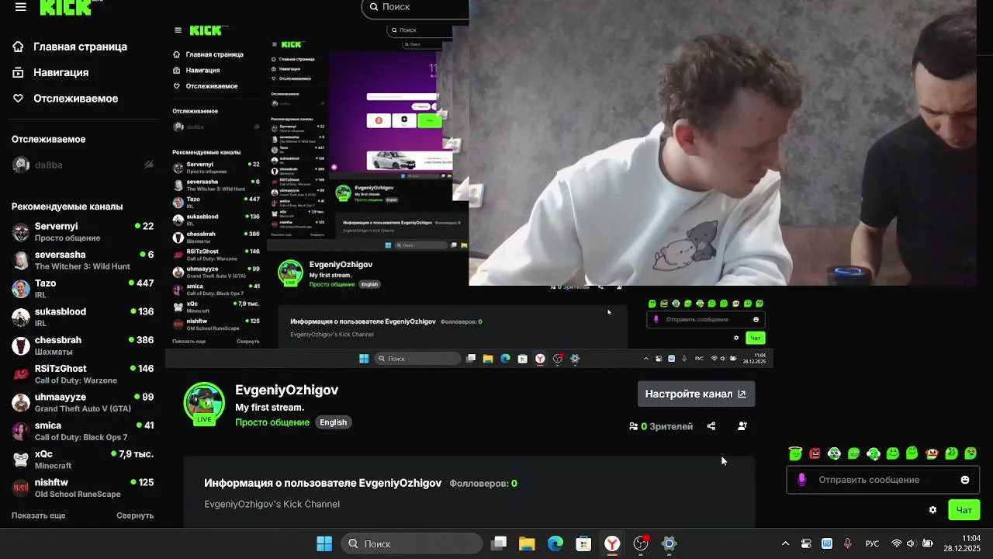Image resolution: width=993 pixels, height=559 pixels.
Task: Open Task View on the bottom taskbar
Action: pyautogui.click(x=499, y=543)
